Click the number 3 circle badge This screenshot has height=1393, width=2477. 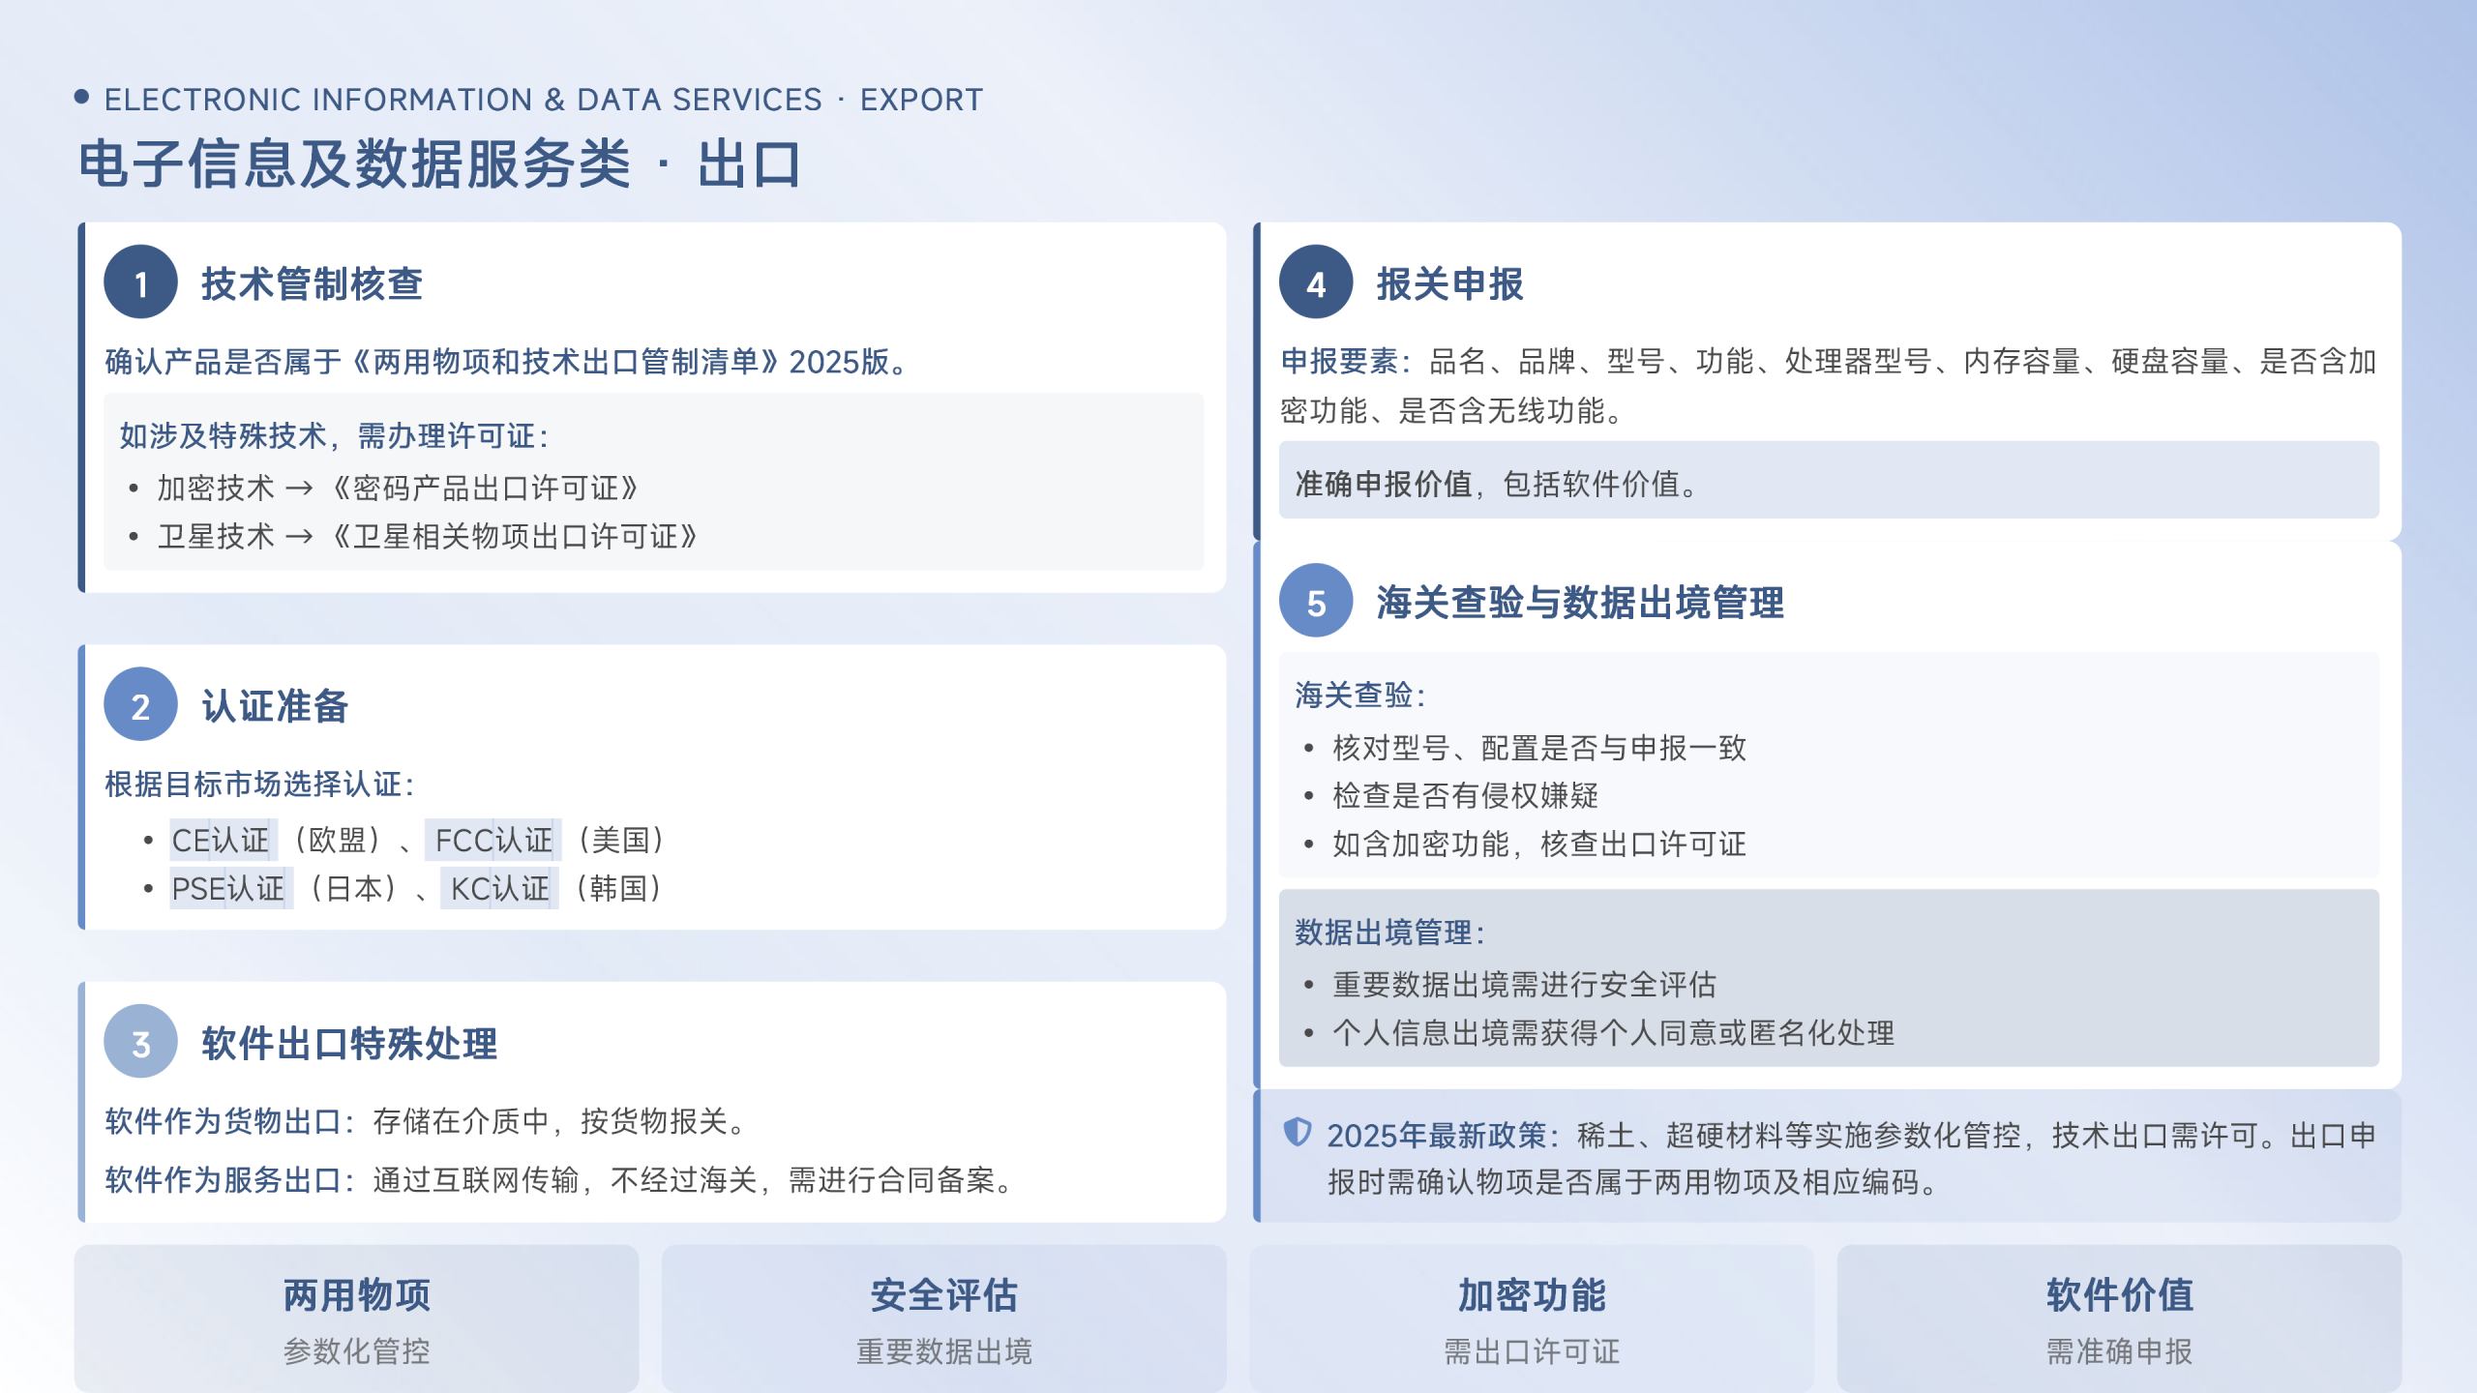tap(140, 1042)
